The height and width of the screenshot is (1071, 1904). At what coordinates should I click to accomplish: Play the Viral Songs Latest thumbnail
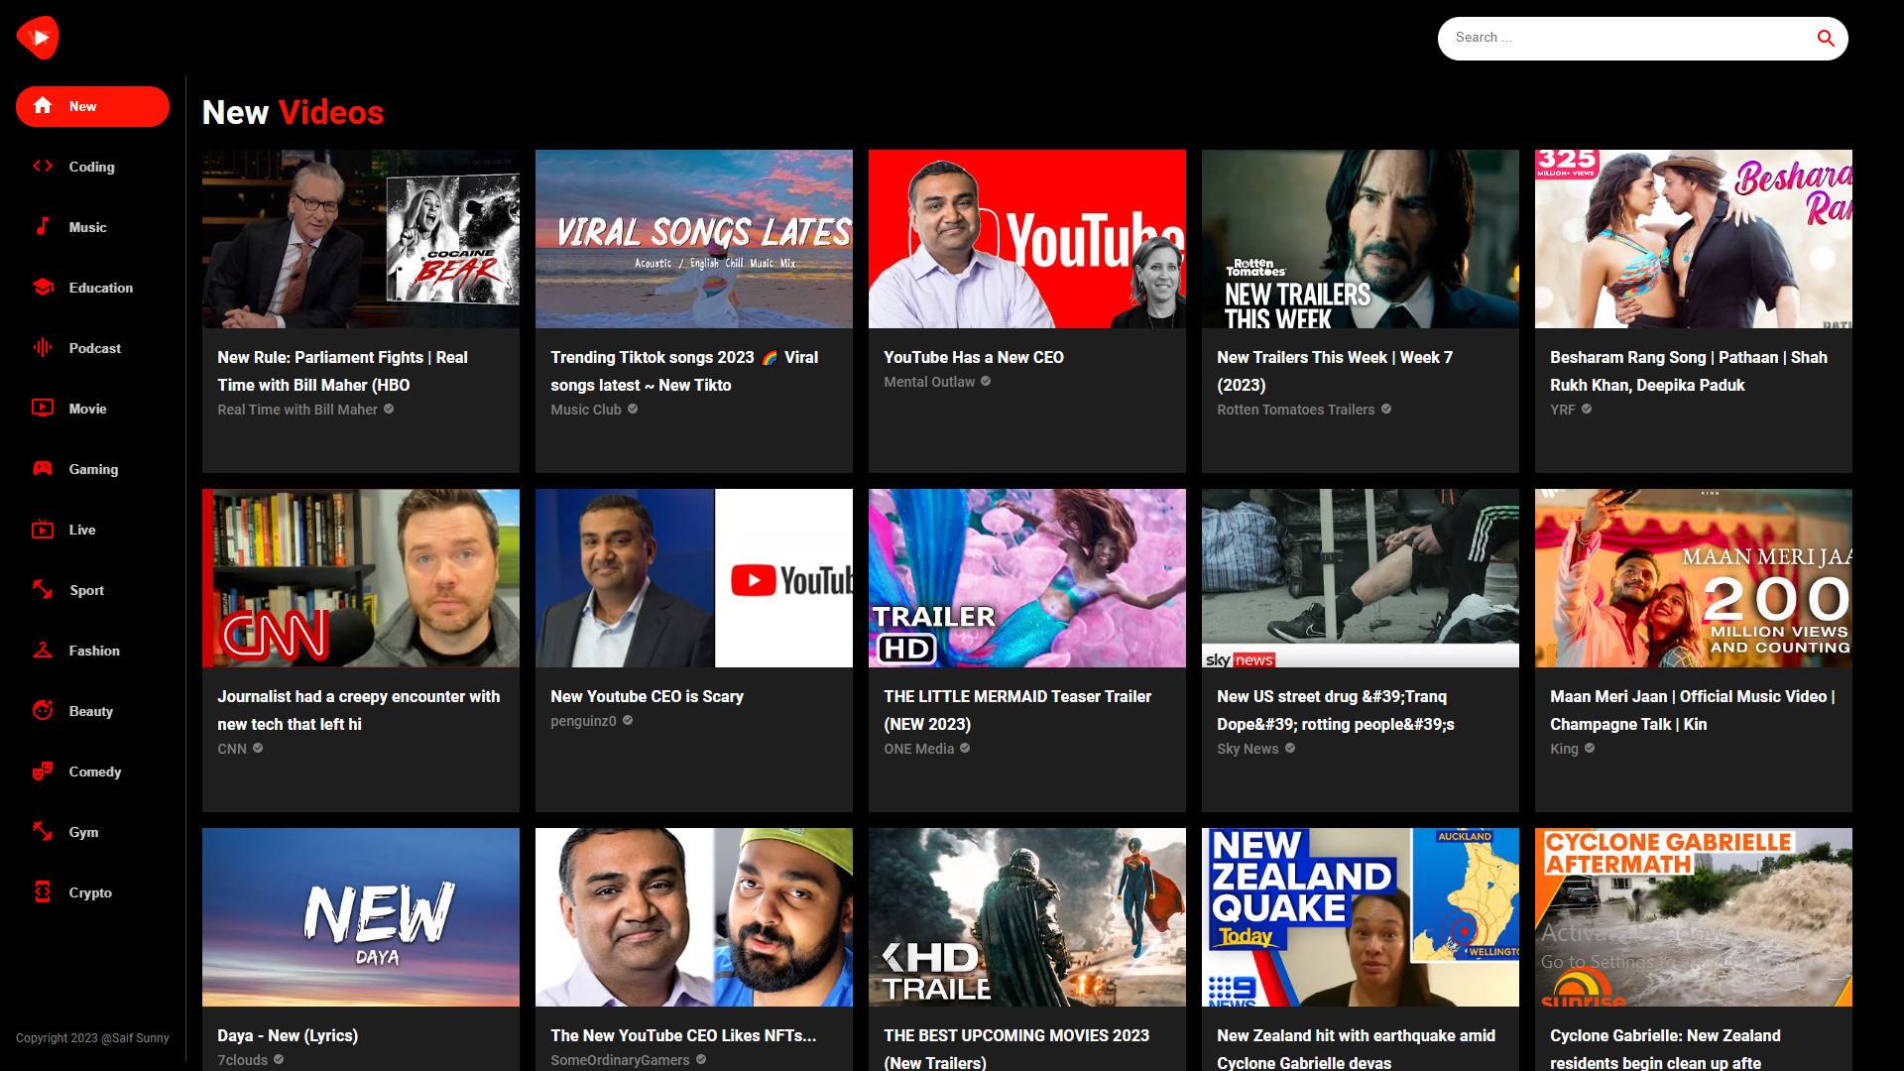pyautogui.click(x=694, y=239)
